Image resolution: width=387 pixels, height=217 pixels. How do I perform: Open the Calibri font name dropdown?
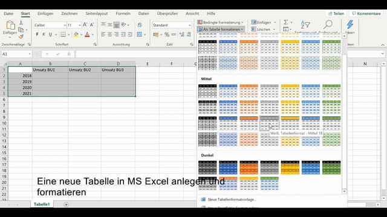click(x=65, y=25)
